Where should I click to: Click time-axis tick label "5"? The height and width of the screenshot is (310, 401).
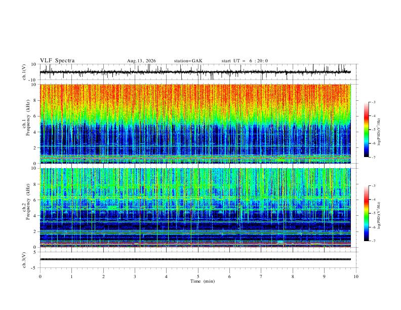click(198, 277)
